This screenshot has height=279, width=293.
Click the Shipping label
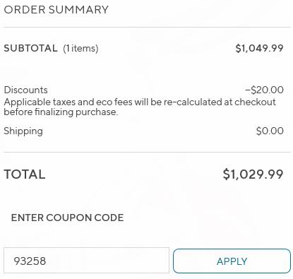(x=23, y=131)
